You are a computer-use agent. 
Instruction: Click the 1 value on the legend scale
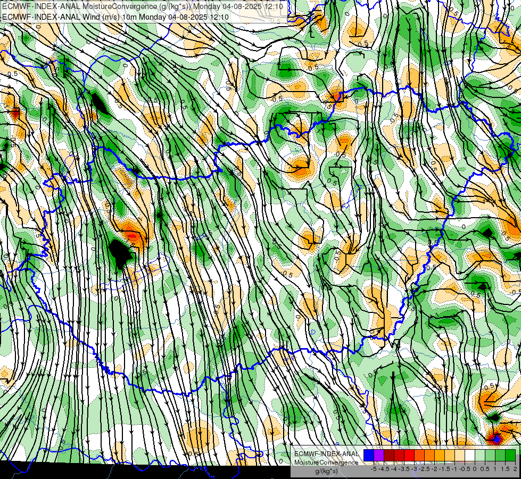click(495, 469)
